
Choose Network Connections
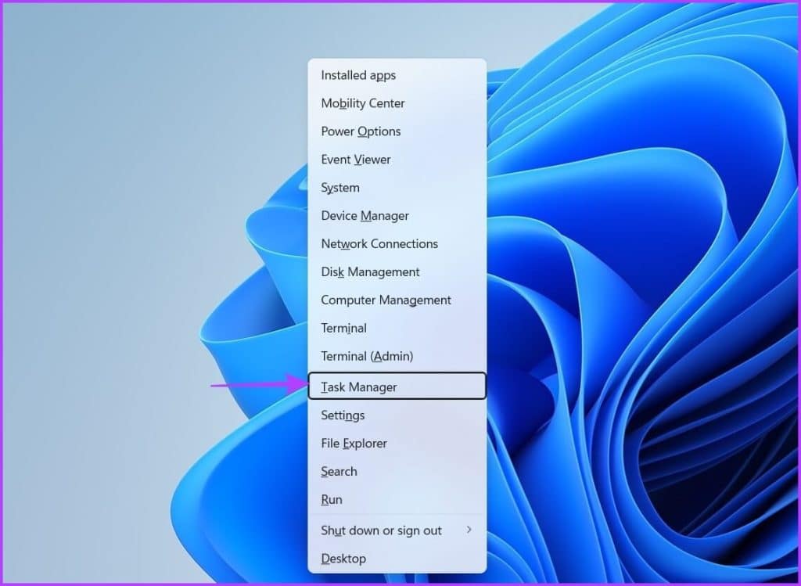[397, 243]
